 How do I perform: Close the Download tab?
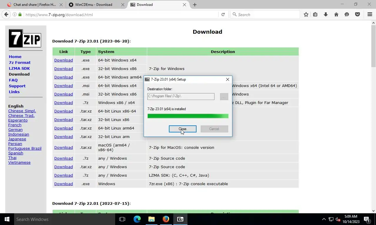point(184,5)
